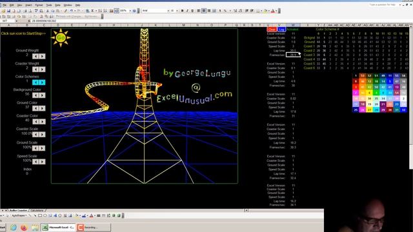413x232 pixels.
Task: Open Firefox from the taskbar
Action: pos(24,227)
